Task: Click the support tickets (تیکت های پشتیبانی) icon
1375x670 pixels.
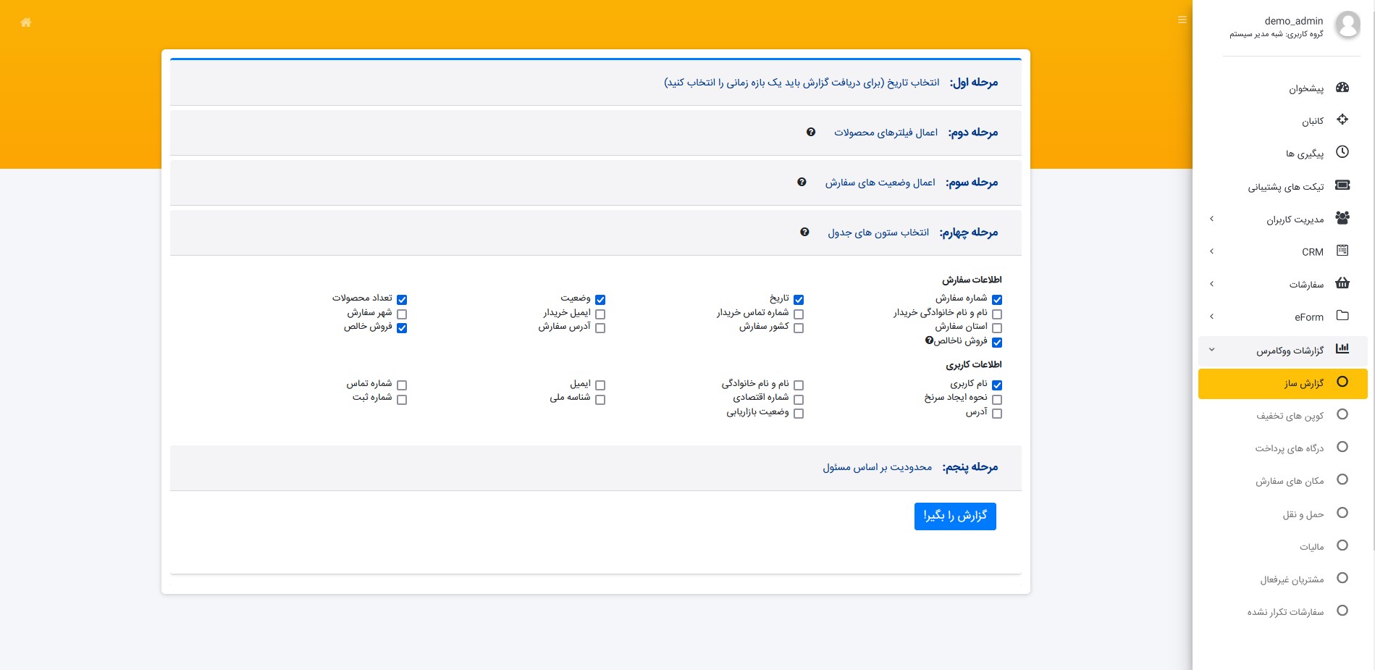Action: click(x=1342, y=185)
